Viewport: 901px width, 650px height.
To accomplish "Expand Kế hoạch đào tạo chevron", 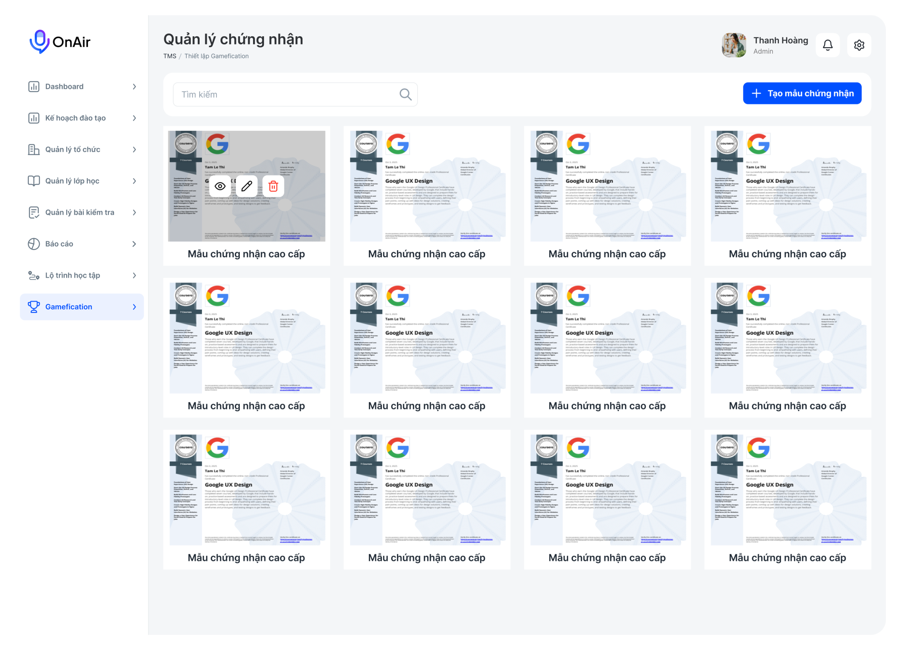I will point(134,118).
